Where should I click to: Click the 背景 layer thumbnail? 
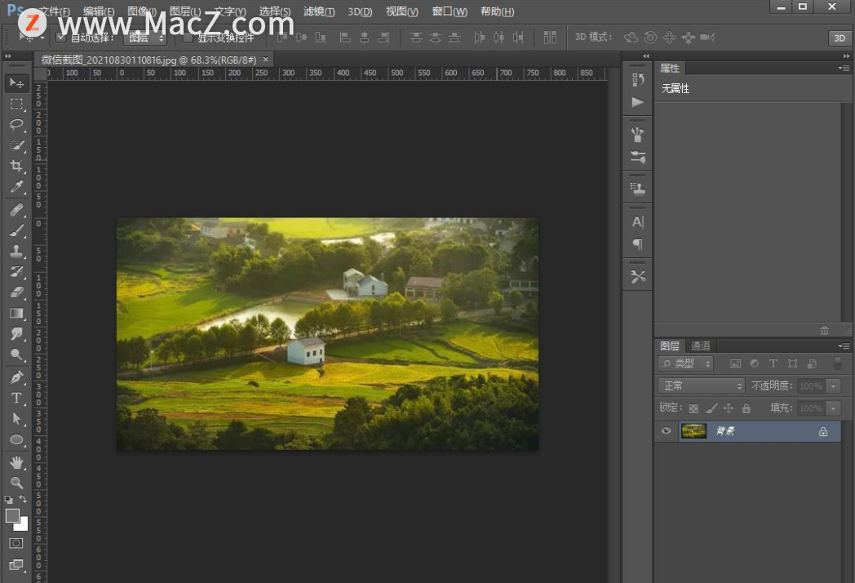[693, 431]
